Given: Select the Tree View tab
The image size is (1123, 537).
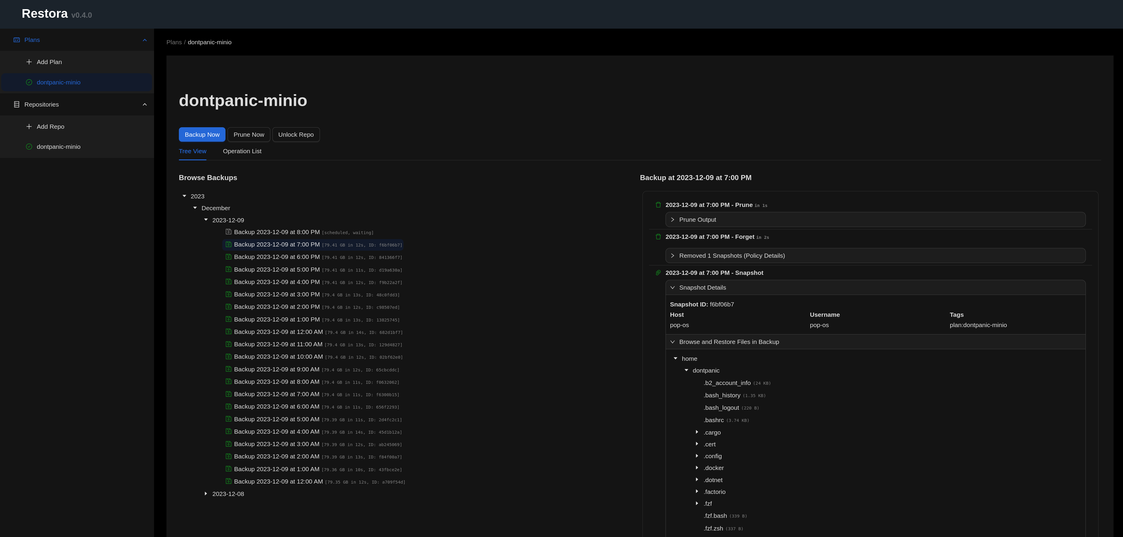Looking at the screenshot, I should point(192,151).
